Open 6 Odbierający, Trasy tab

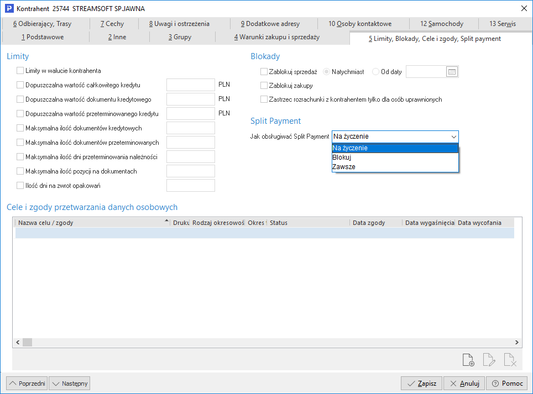point(42,24)
